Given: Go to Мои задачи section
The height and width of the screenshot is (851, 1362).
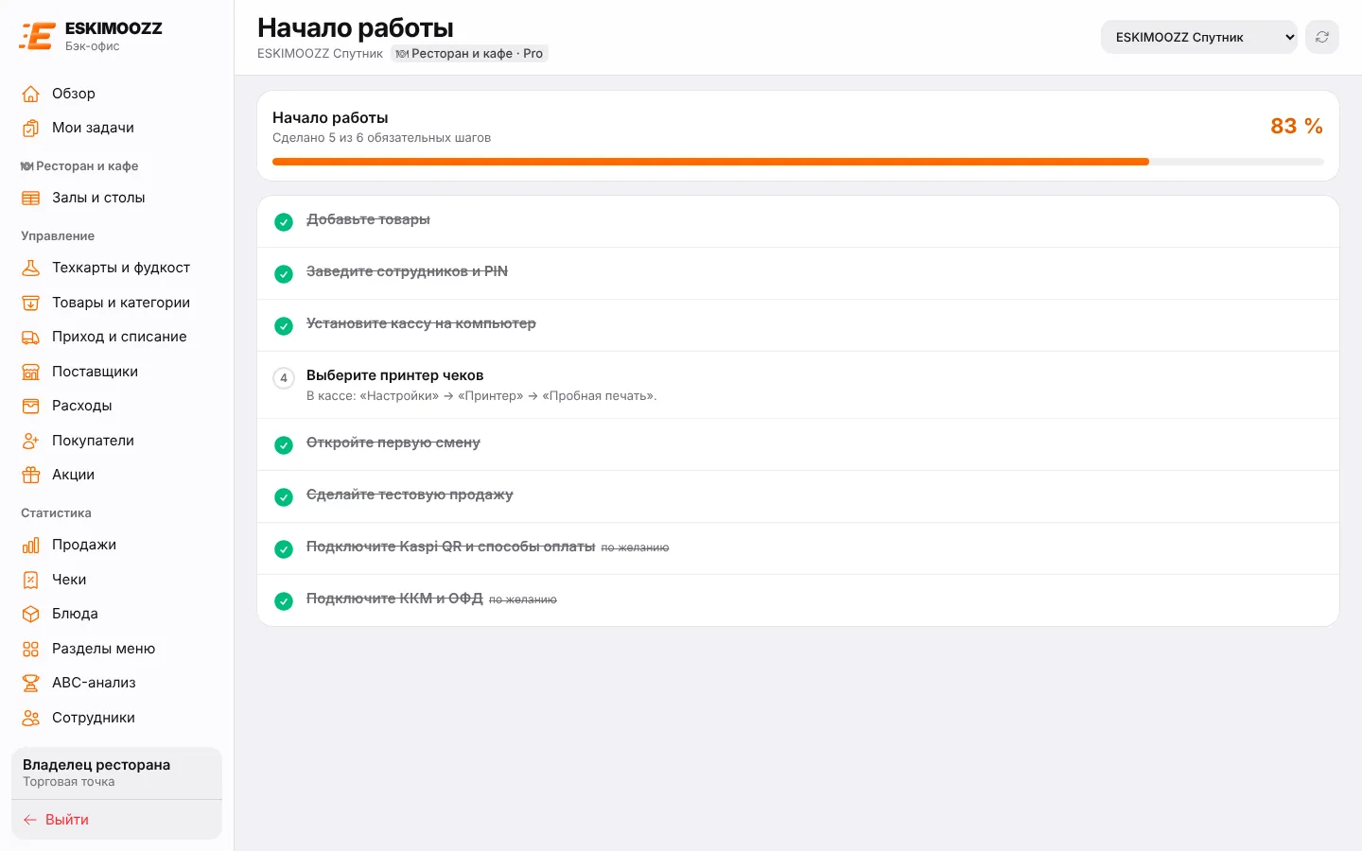Looking at the screenshot, I should 116,128.
